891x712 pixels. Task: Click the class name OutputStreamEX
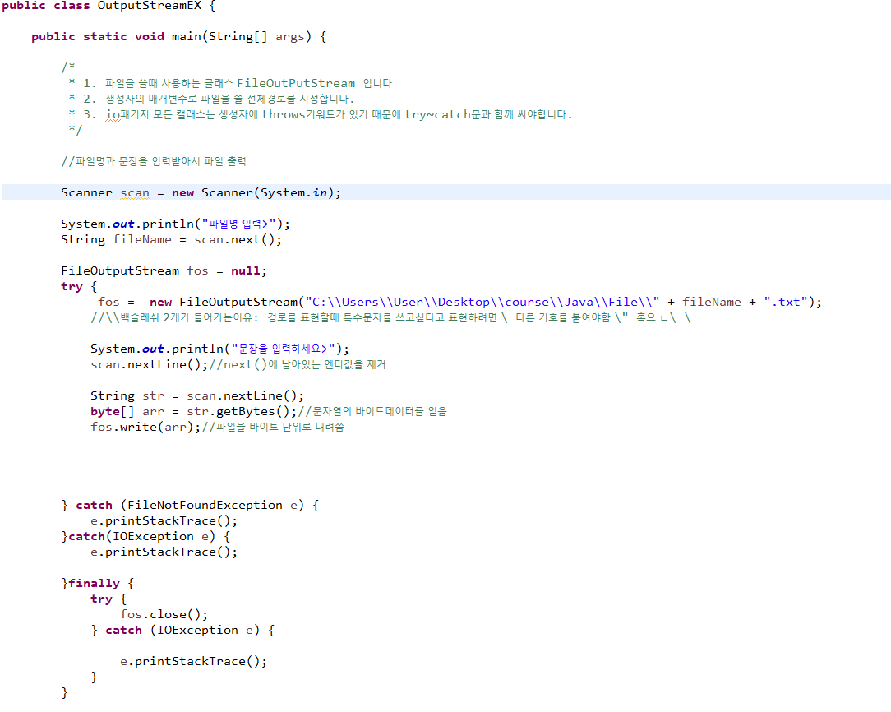[x=149, y=6]
